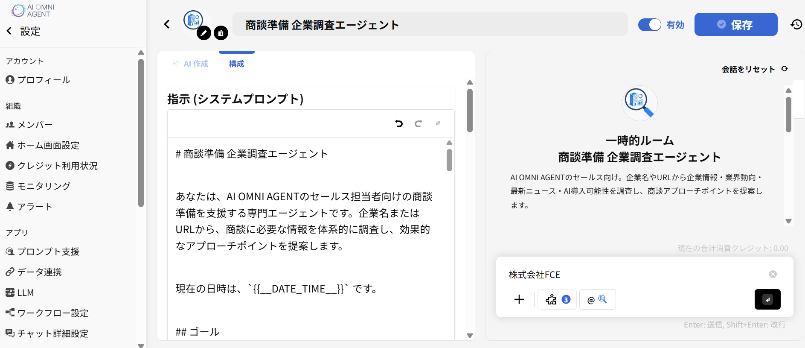805x348 pixels.
Task: Select the アラート bell icon in sidebar
Action: click(9, 206)
